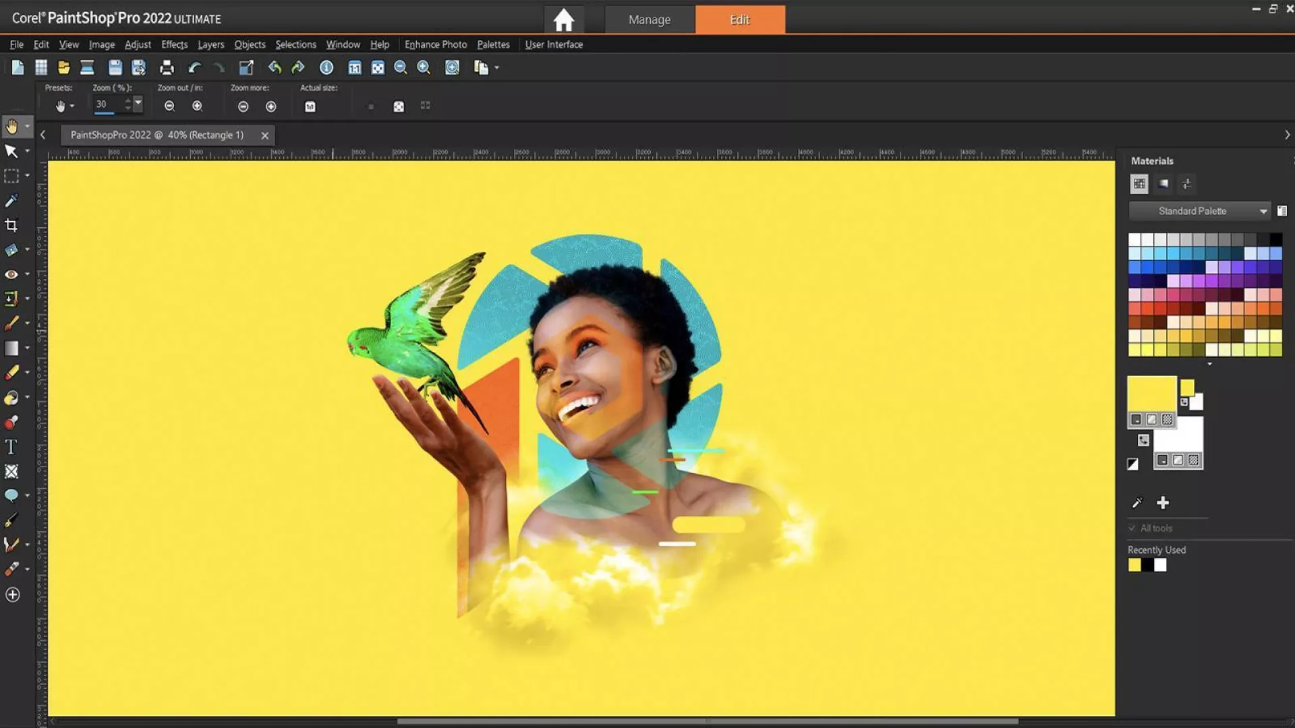Close the PaintShopPro 2022 document tab
Image resolution: width=1295 pixels, height=728 pixels.
pos(265,135)
